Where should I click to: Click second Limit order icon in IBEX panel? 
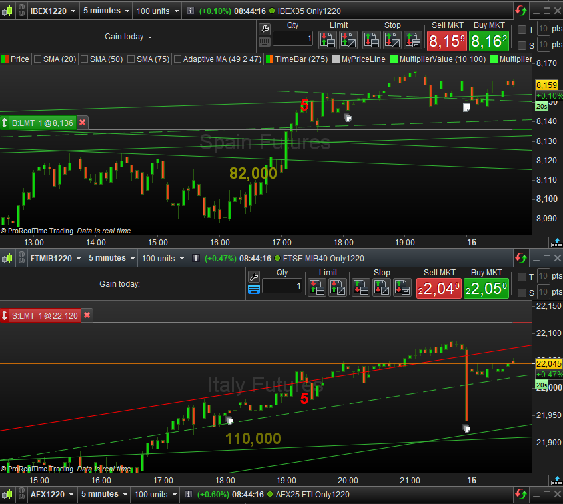pos(348,40)
